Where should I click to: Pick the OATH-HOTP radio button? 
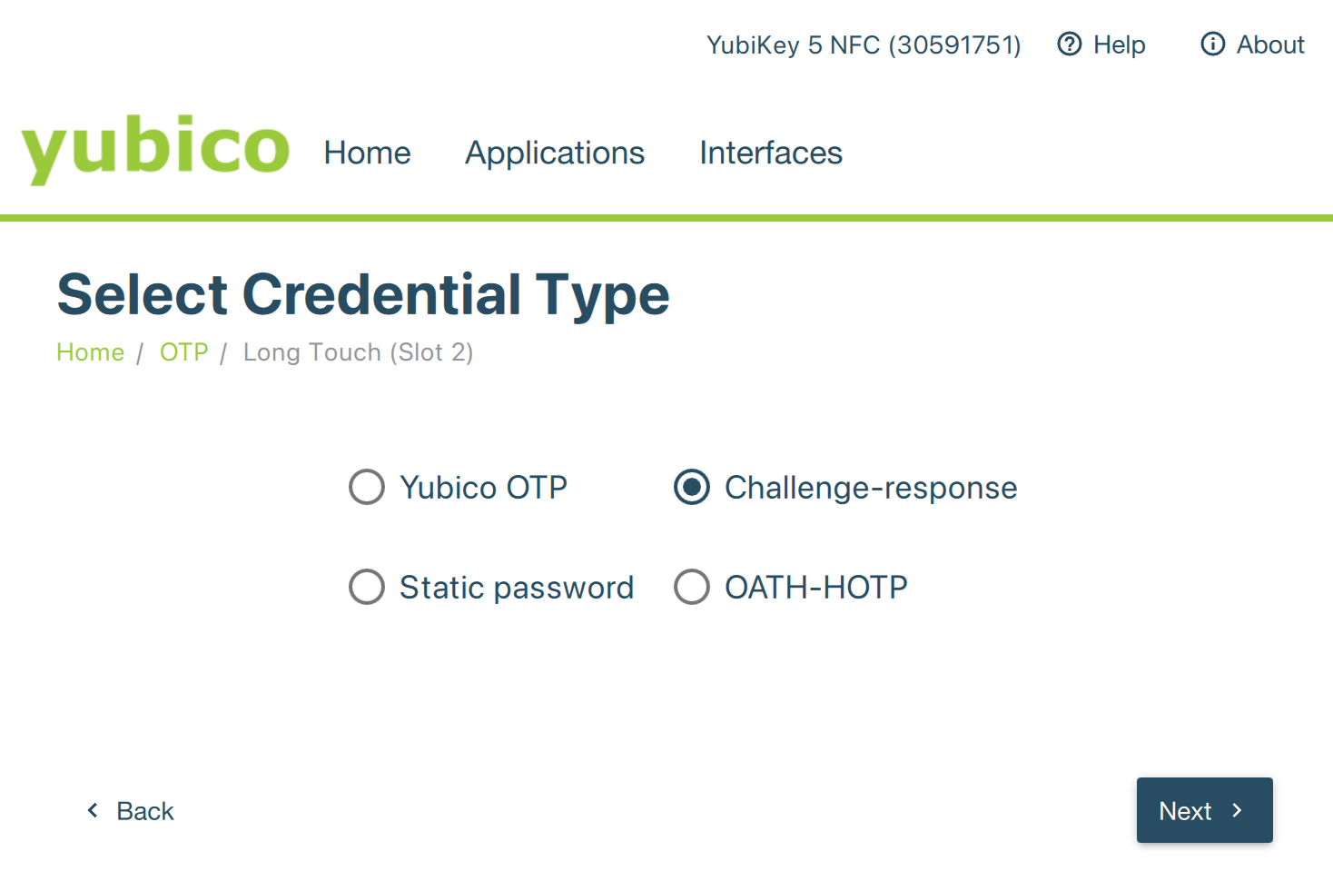tap(692, 587)
